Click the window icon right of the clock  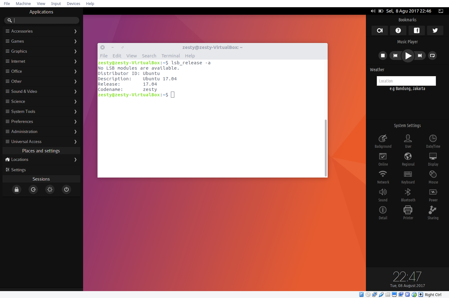coord(441,11)
